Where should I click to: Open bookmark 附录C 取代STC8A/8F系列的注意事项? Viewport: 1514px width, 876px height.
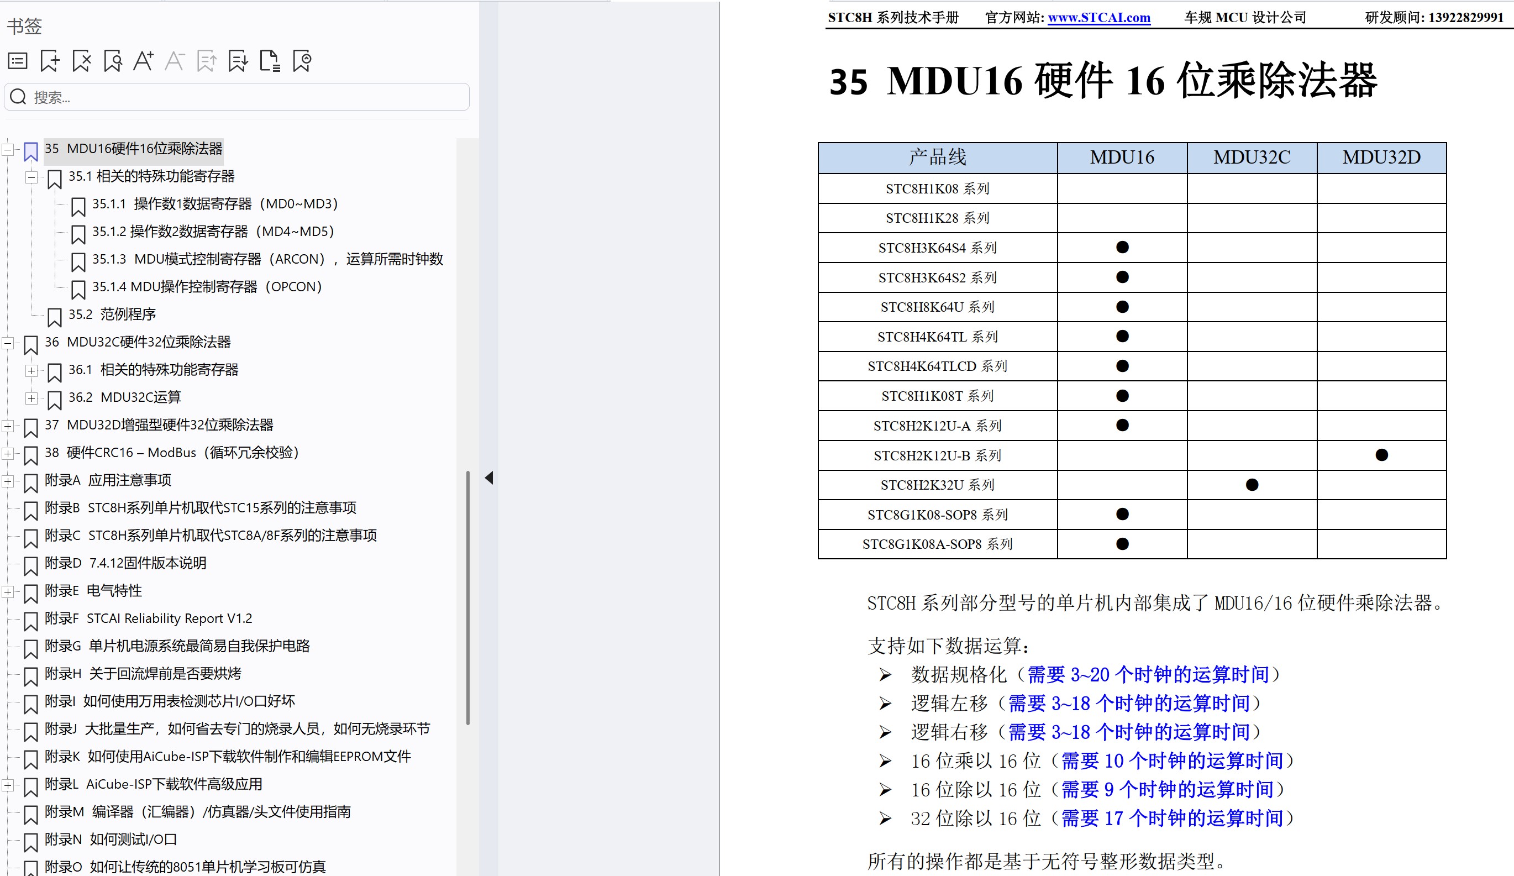(x=211, y=536)
